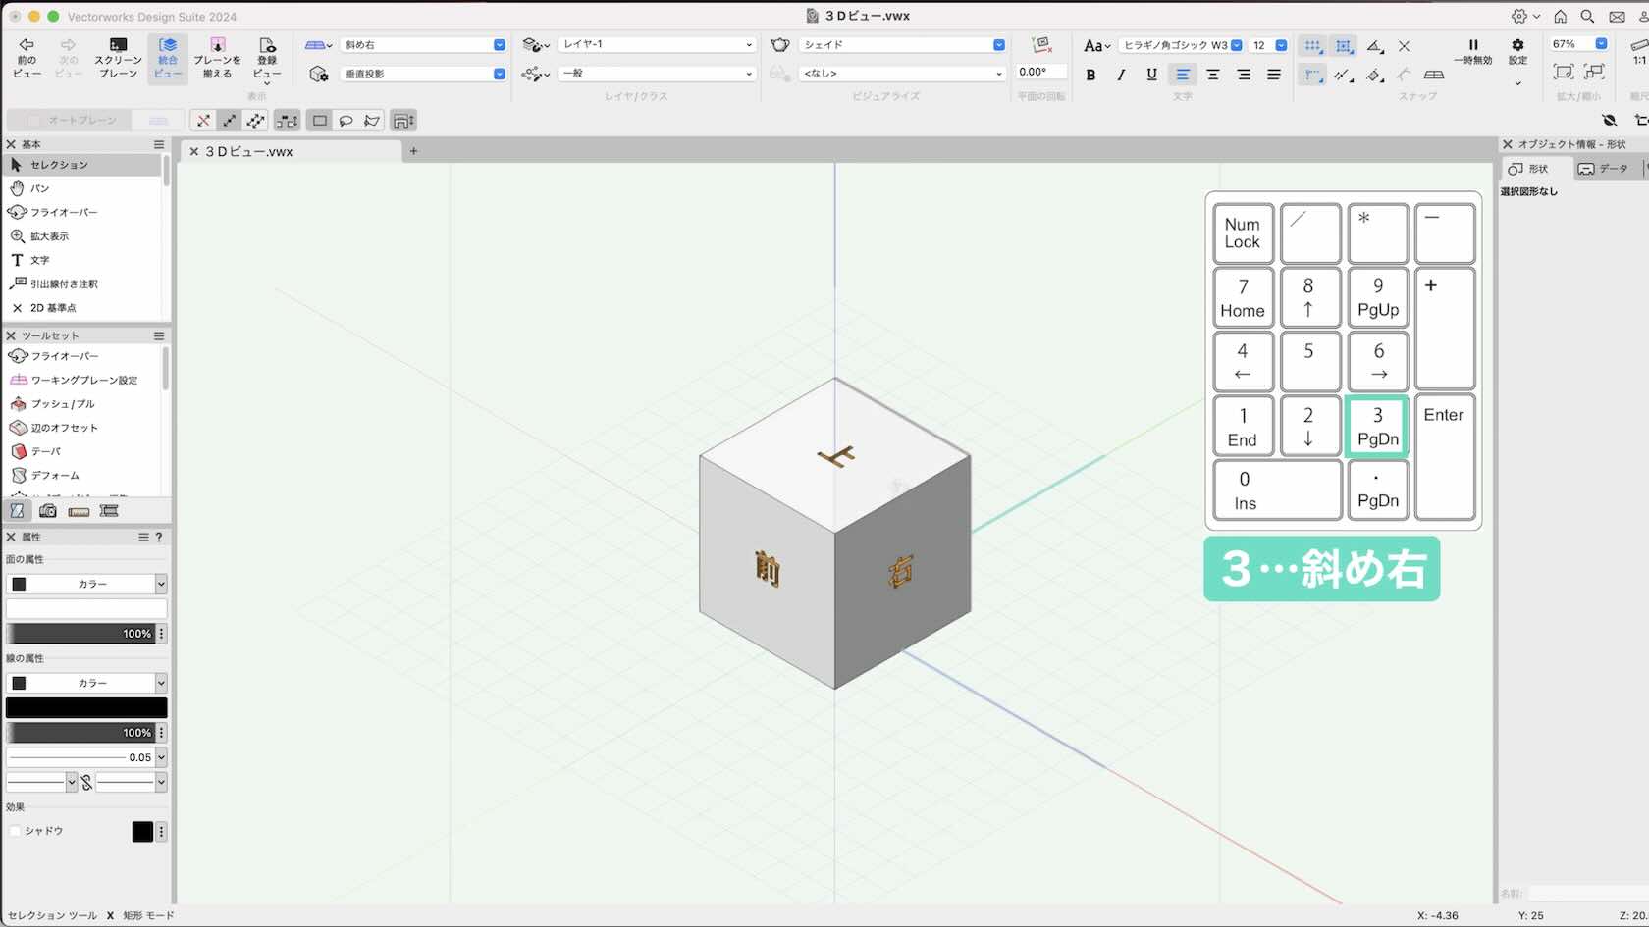
Task: Open active layer dropdown レイヤ-1
Action: coord(658,44)
